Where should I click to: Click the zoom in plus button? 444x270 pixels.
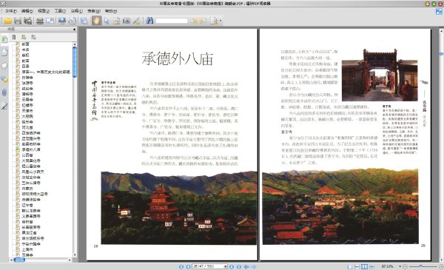tap(441, 266)
